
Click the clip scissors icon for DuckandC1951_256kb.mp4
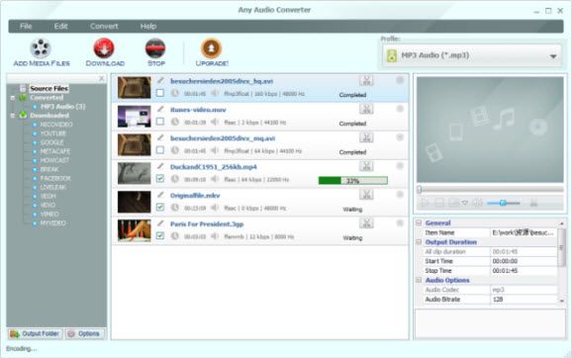pos(366,166)
